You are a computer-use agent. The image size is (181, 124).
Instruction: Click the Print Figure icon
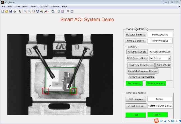14,11
